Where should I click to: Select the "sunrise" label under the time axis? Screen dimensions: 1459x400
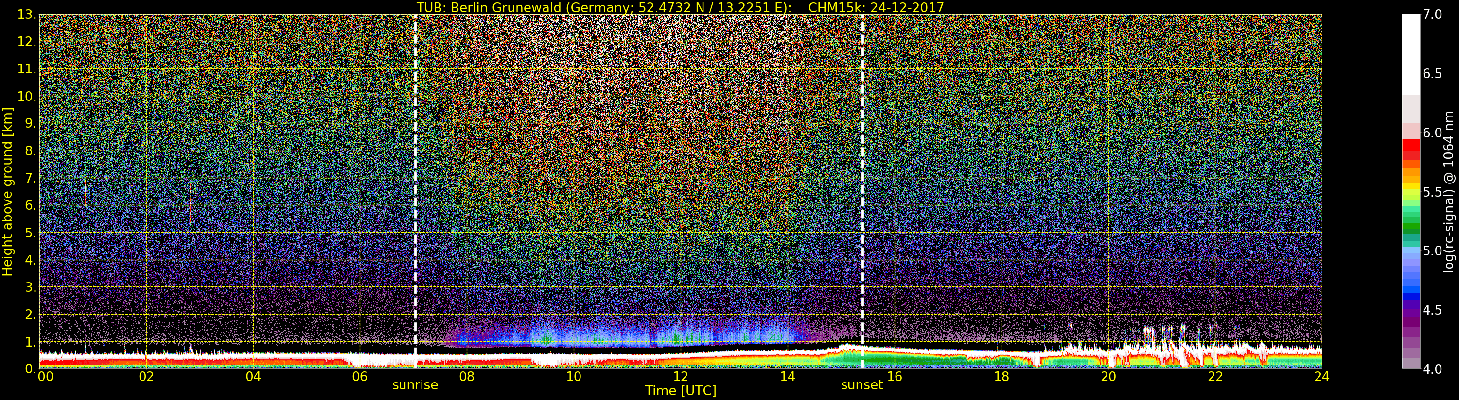[x=415, y=385]
